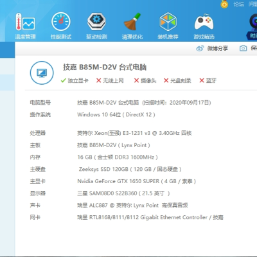Click the 网卡 label
Image resolution: width=257 pixels, height=257 pixels.
click(x=35, y=218)
